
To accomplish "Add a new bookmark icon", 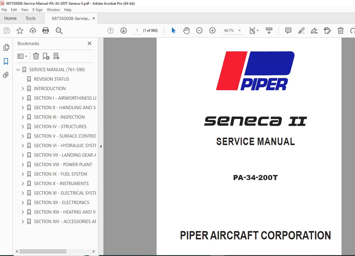I will (46, 56).
